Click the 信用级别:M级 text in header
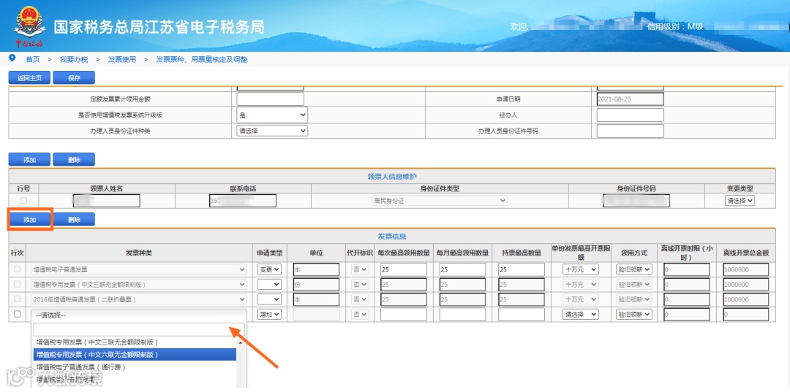This screenshot has height=392, width=790. (x=674, y=26)
